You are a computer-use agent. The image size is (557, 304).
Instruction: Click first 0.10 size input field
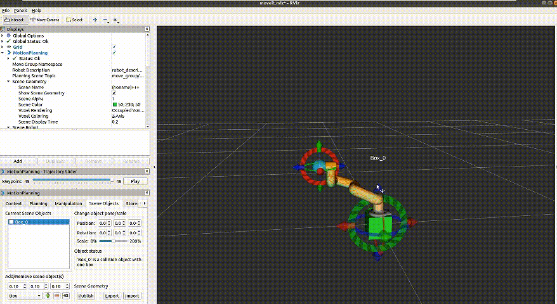point(17,286)
